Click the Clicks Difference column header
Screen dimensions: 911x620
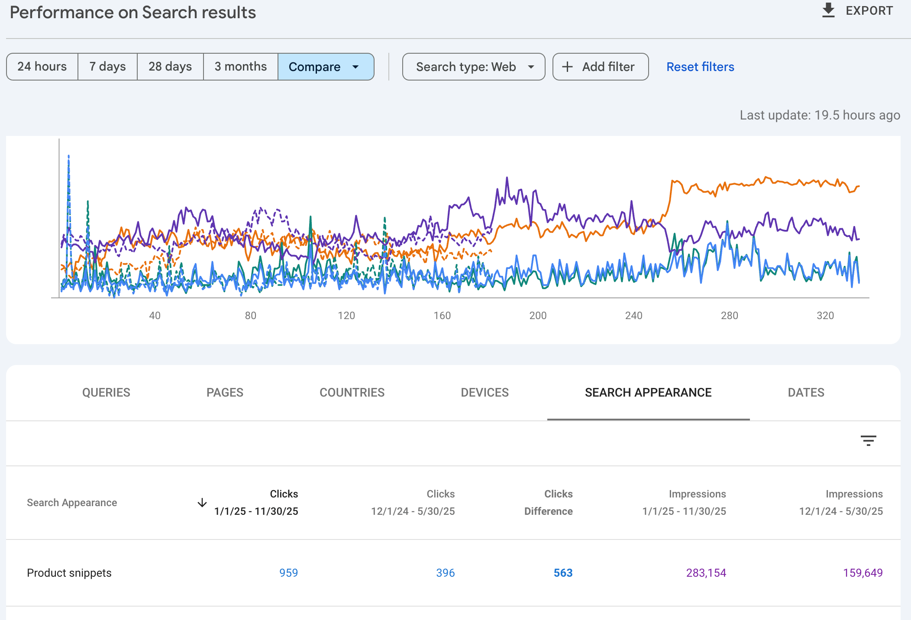tap(549, 502)
